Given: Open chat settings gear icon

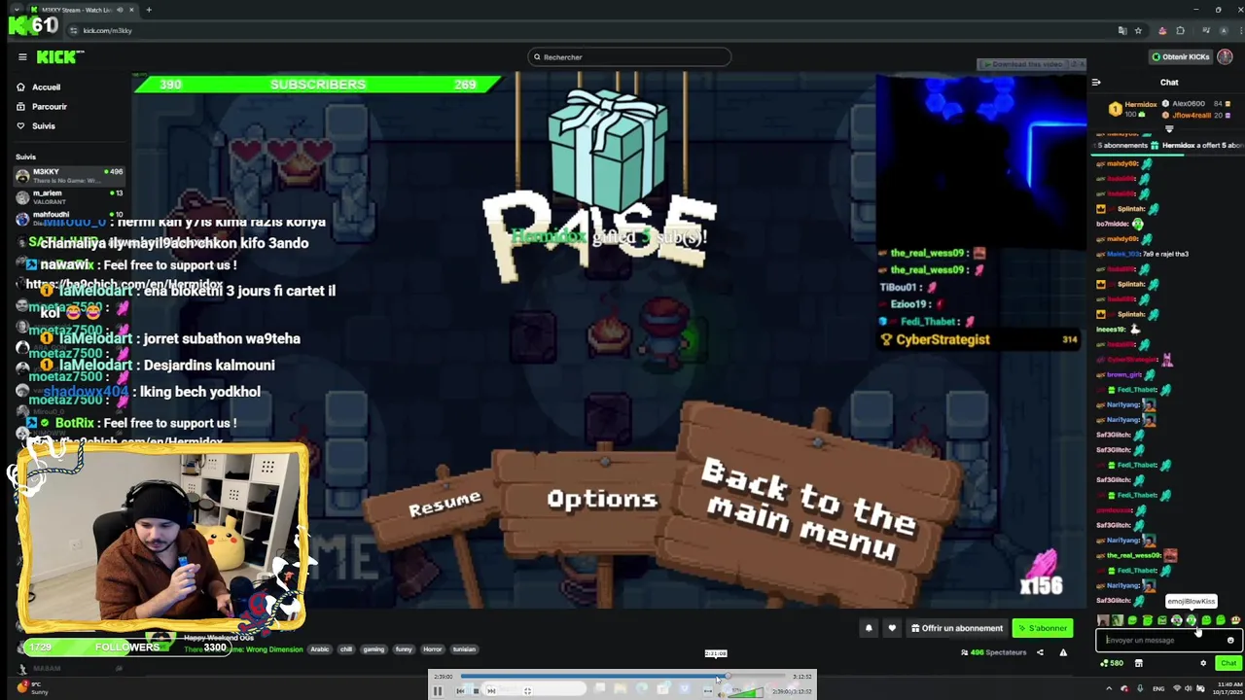Looking at the screenshot, I should point(1203,663).
